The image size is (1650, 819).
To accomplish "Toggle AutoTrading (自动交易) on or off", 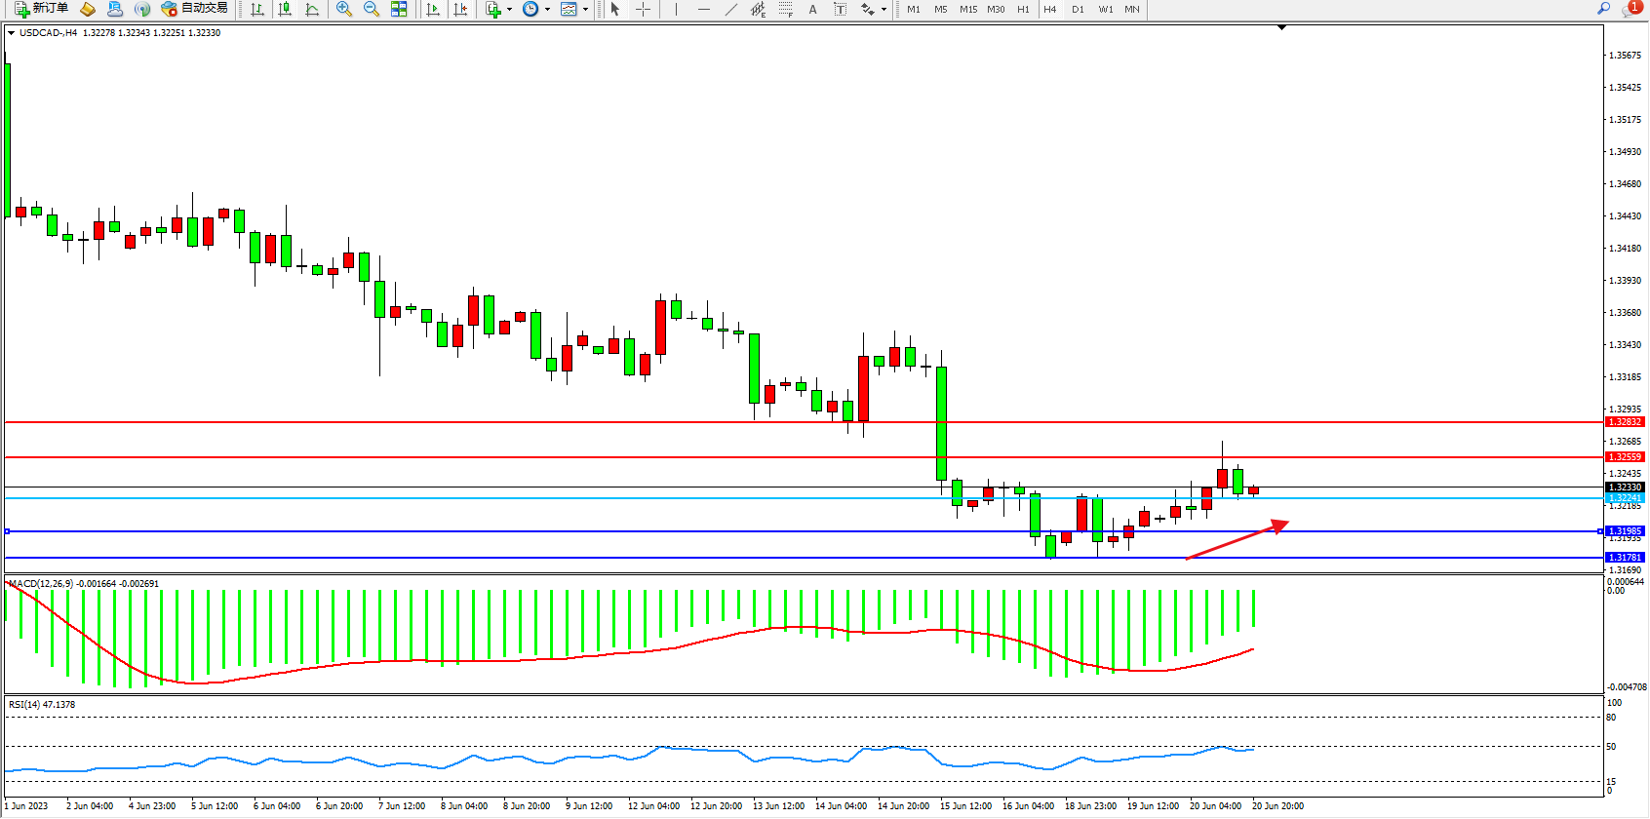I will (x=194, y=9).
